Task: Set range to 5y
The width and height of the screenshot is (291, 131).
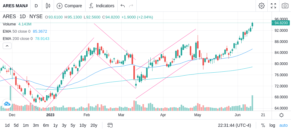Action: coord(73,126)
